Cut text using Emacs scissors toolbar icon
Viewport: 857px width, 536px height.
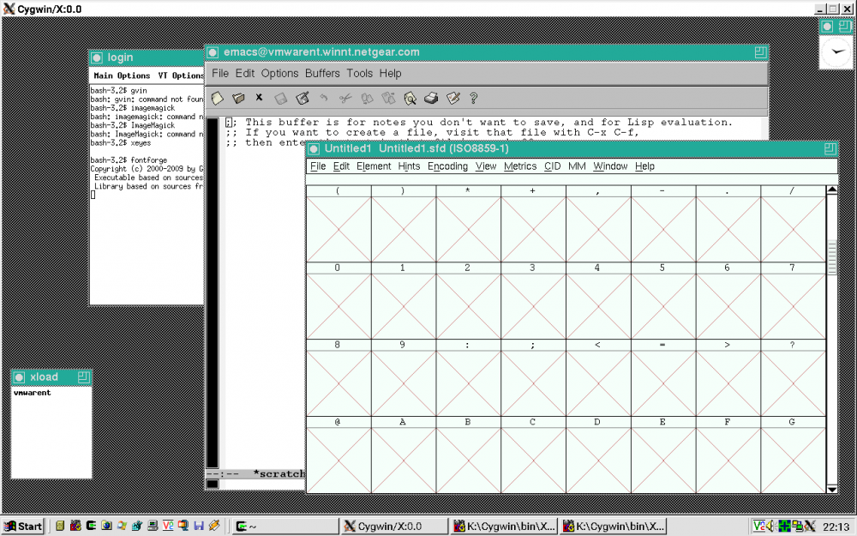click(345, 98)
